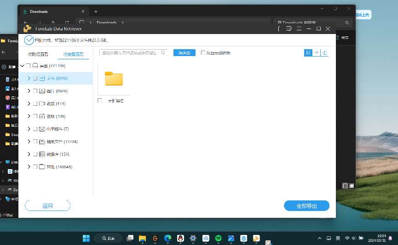The image size is (398, 245).
Task: Open the FoneLab hamburger menu icon
Action: click(x=299, y=28)
